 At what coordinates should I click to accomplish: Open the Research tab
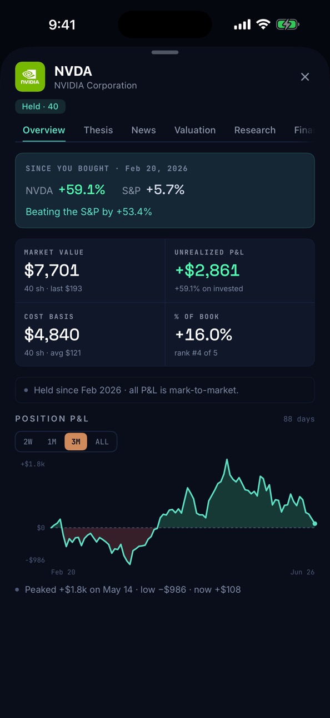coord(255,130)
